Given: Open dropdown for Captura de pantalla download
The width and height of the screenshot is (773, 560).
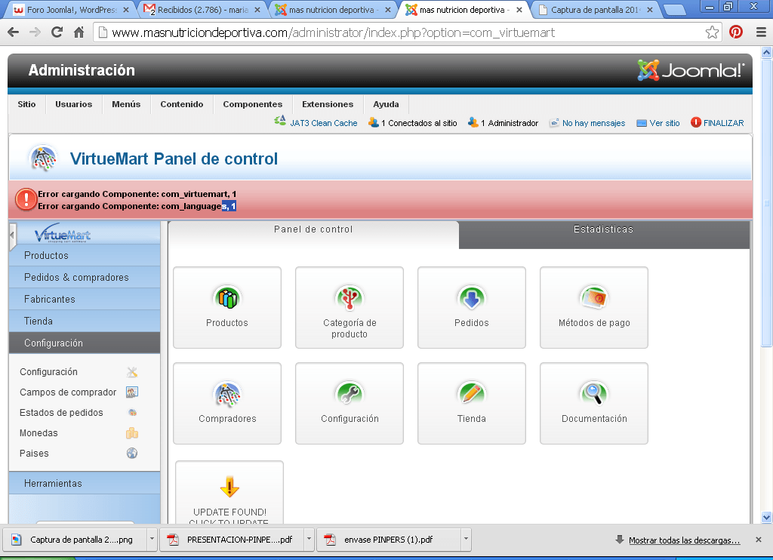Looking at the screenshot, I should click(x=152, y=540).
